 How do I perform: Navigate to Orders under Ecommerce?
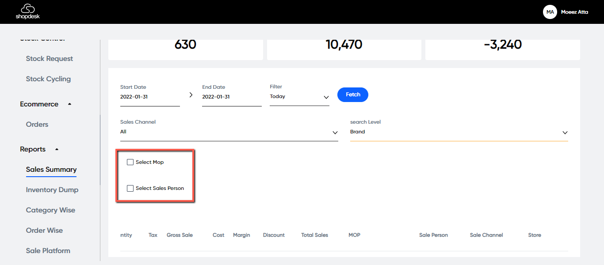(x=37, y=125)
